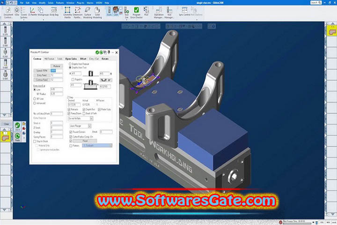The image size is (337, 225).
Task: Click the Material button
Action: [57, 66]
